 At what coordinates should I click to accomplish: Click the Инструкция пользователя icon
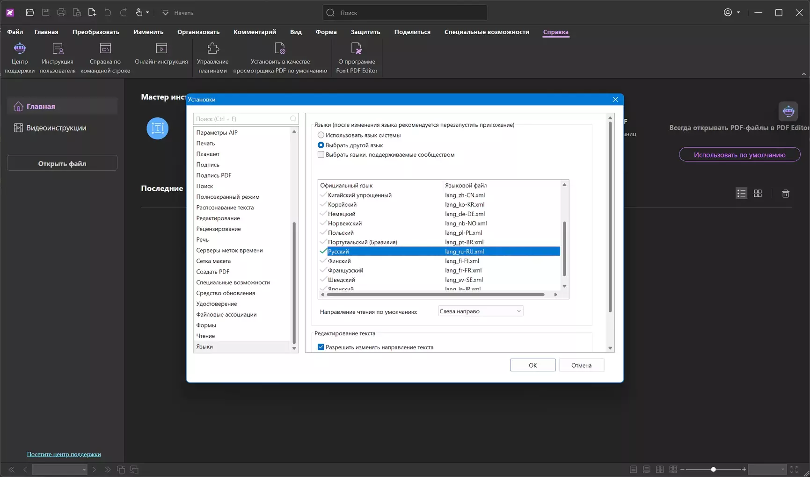tap(58, 49)
